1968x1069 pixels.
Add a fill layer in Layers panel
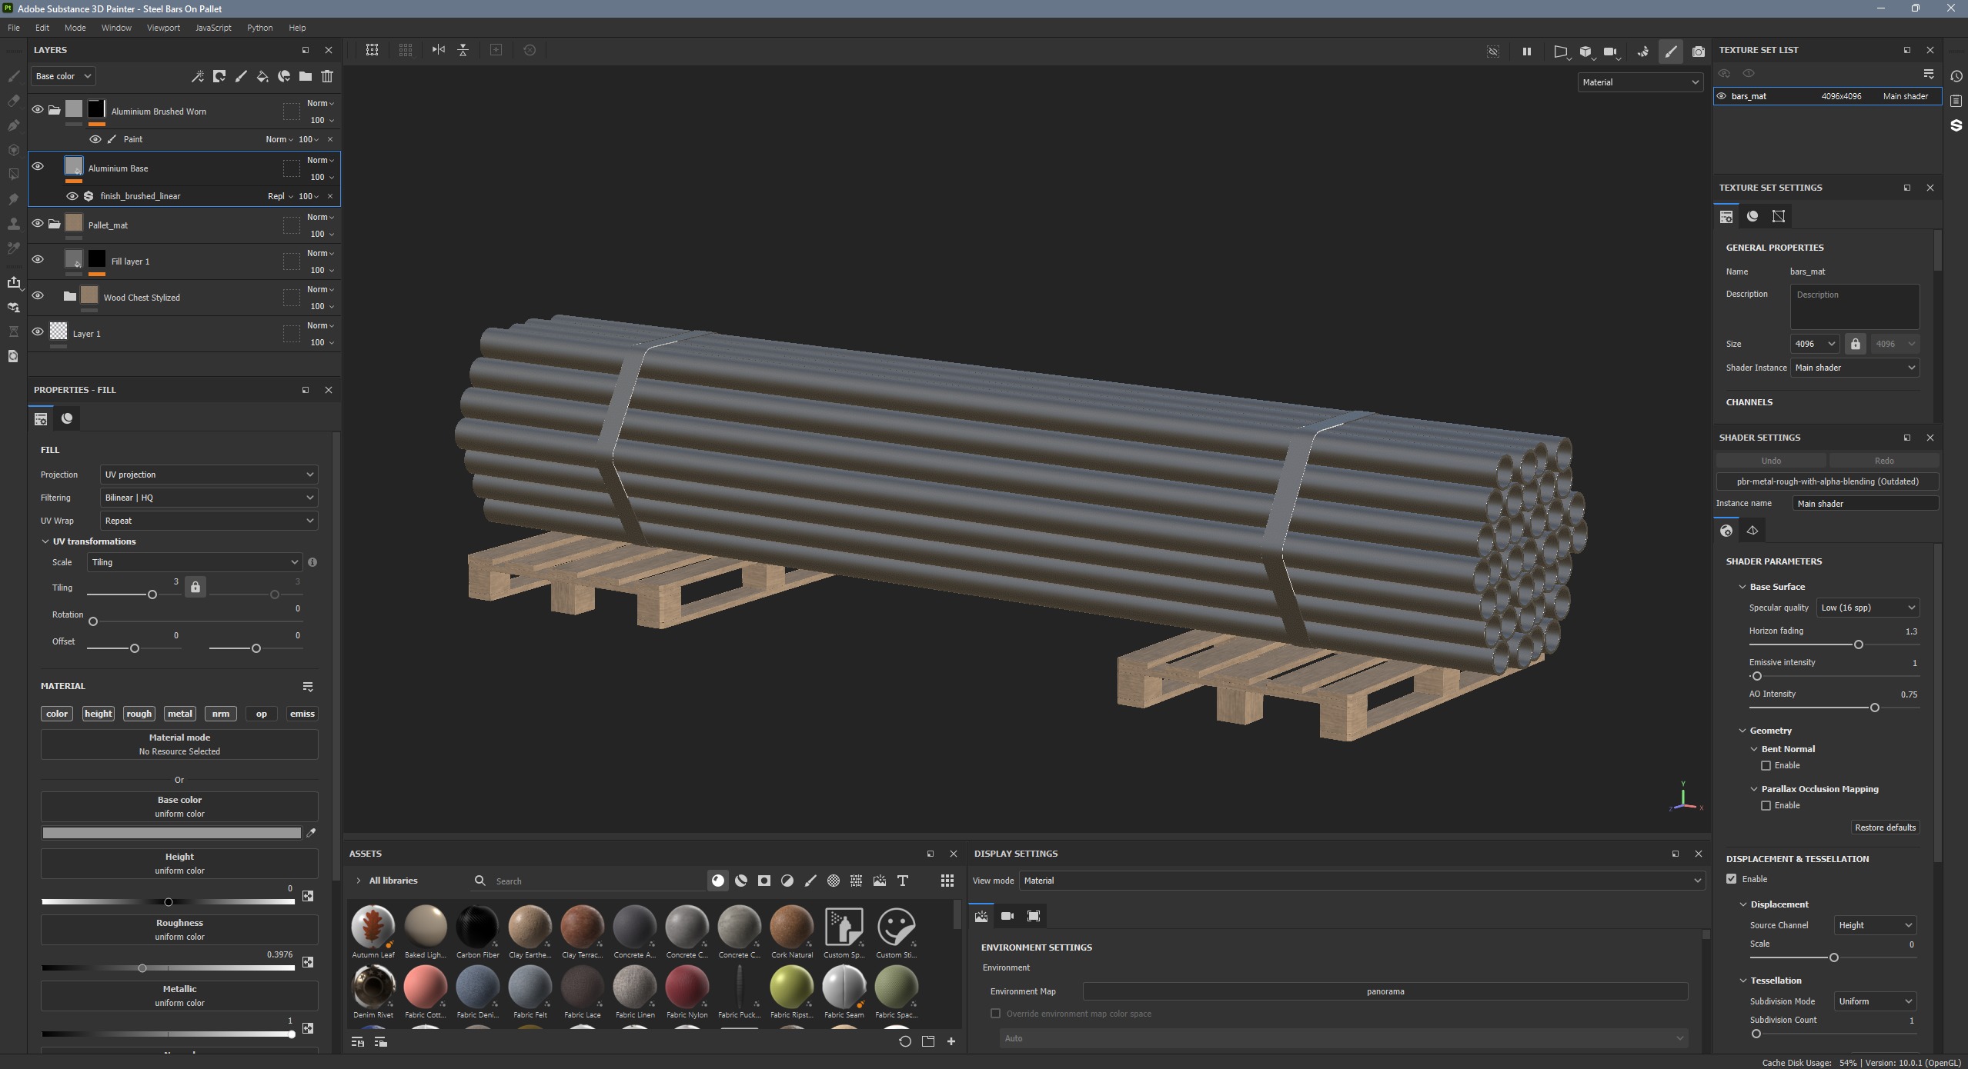(x=262, y=76)
